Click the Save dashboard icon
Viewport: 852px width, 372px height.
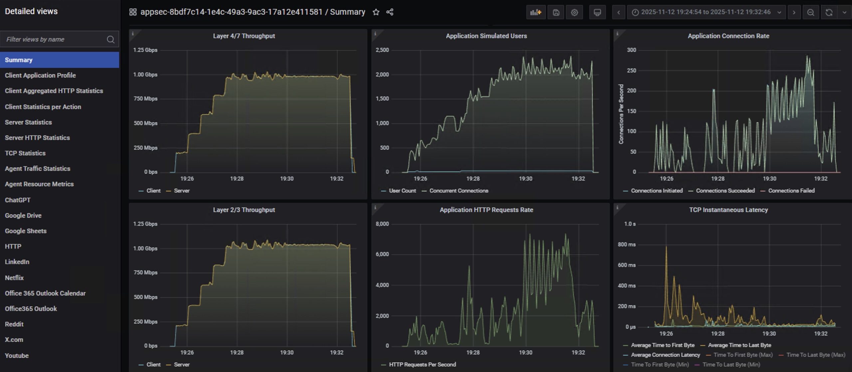click(x=556, y=13)
